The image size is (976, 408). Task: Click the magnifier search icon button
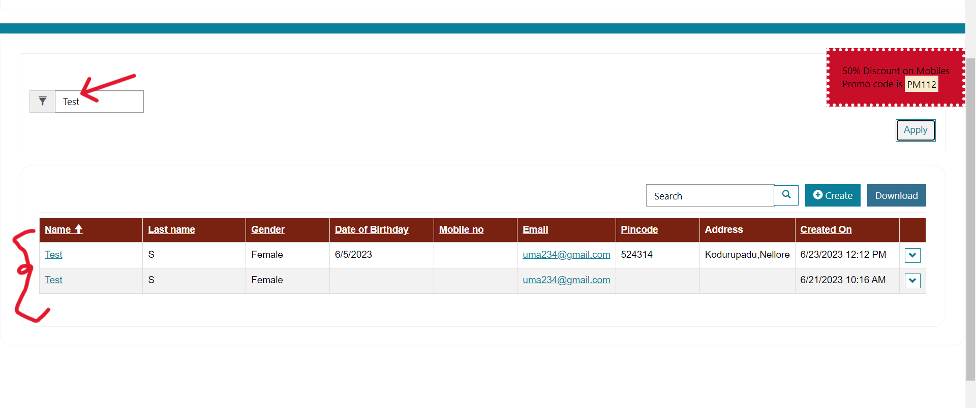[x=786, y=195]
